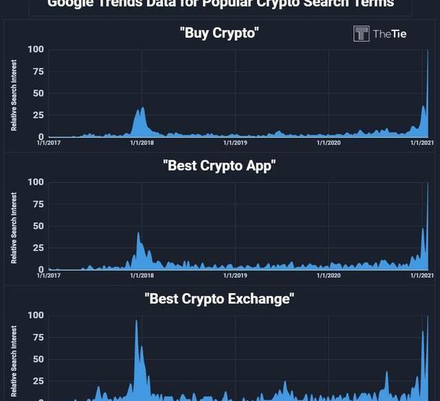Image resolution: width=440 pixels, height=401 pixels.
Task: Click the 100 y-axis label on Buy Crypto chart
Action: [x=36, y=50]
